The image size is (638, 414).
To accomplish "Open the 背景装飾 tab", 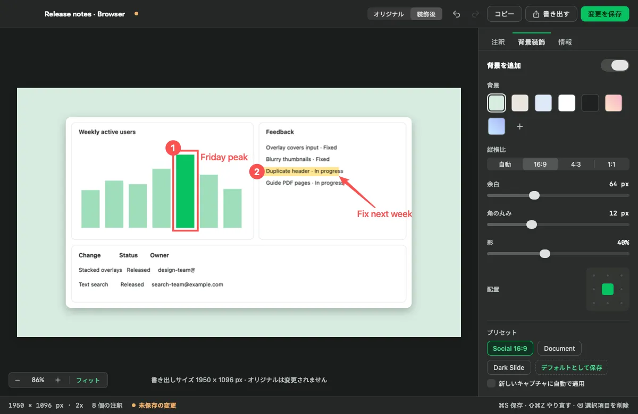I will 532,42.
